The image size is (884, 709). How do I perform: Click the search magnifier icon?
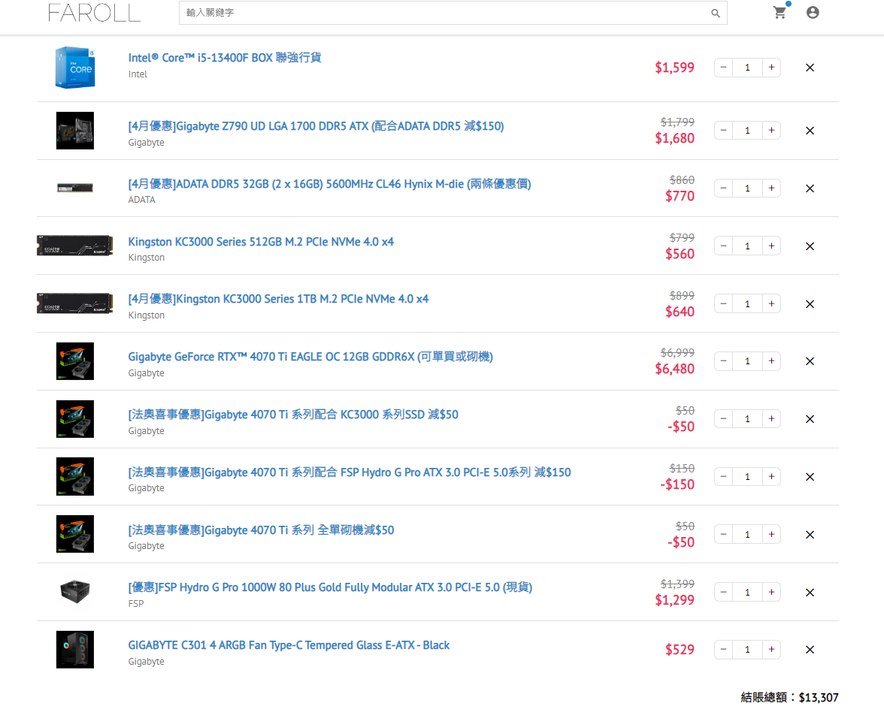(x=715, y=13)
